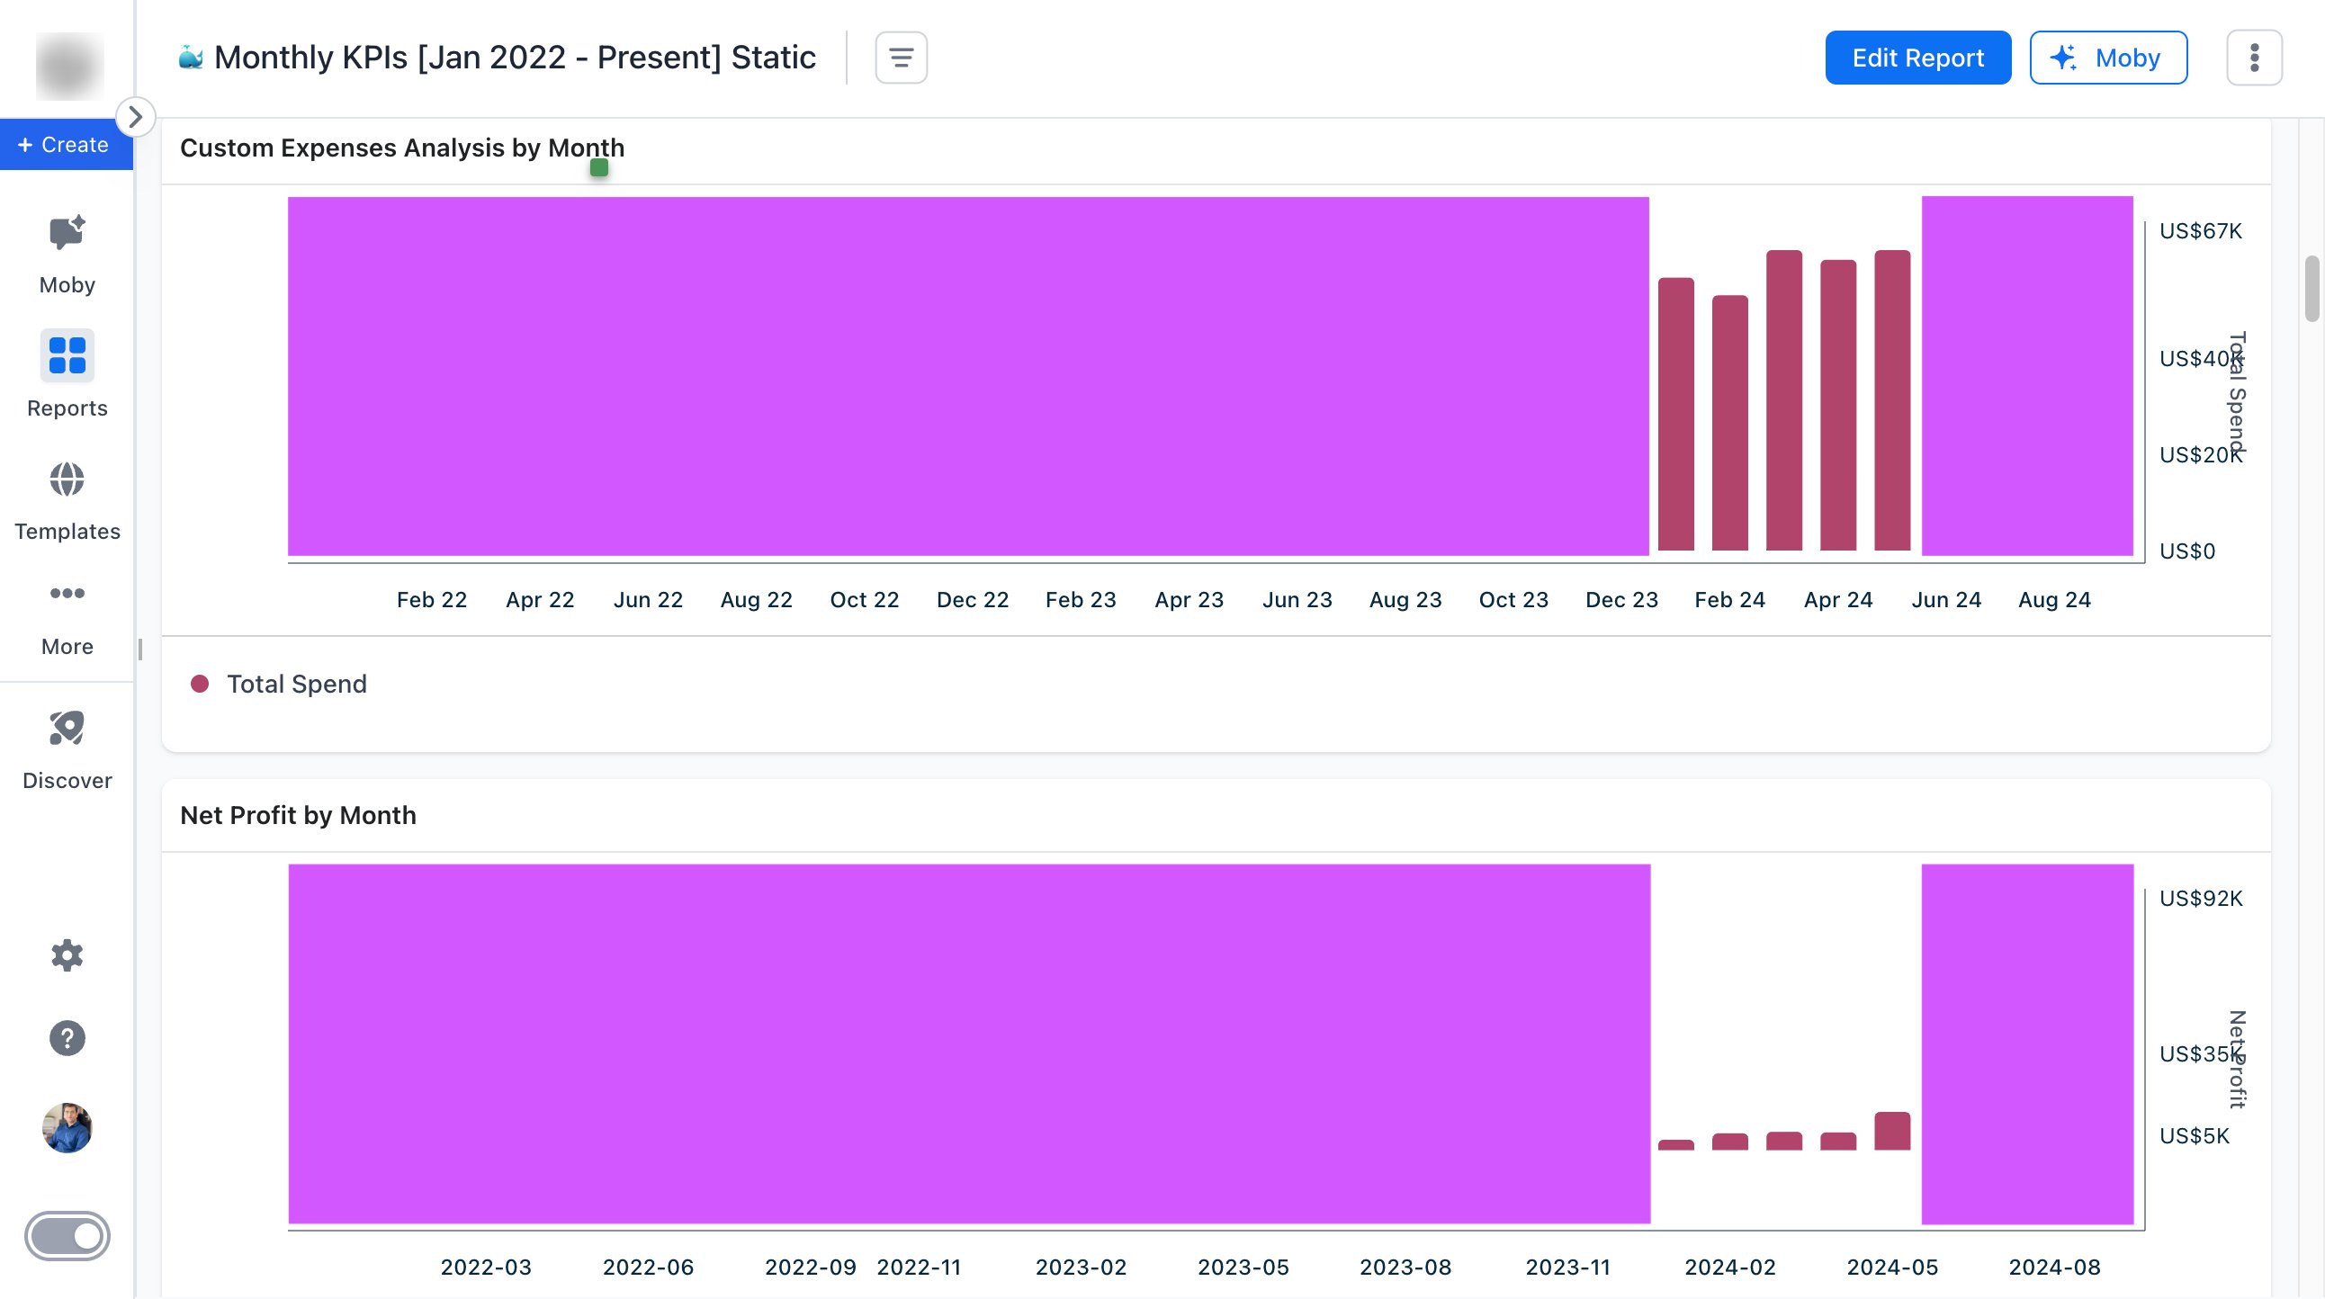Click Edit Report button
2325x1299 pixels.
point(1917,58)
